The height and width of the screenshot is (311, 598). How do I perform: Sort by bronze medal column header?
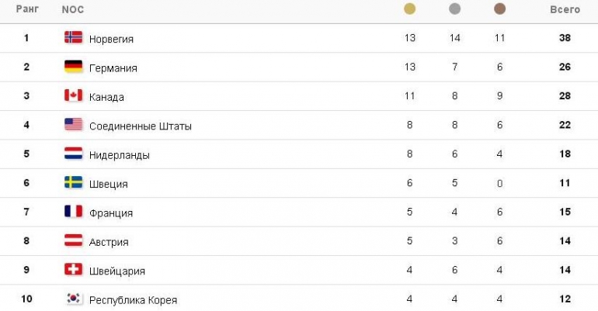click(x=499, y=9)
